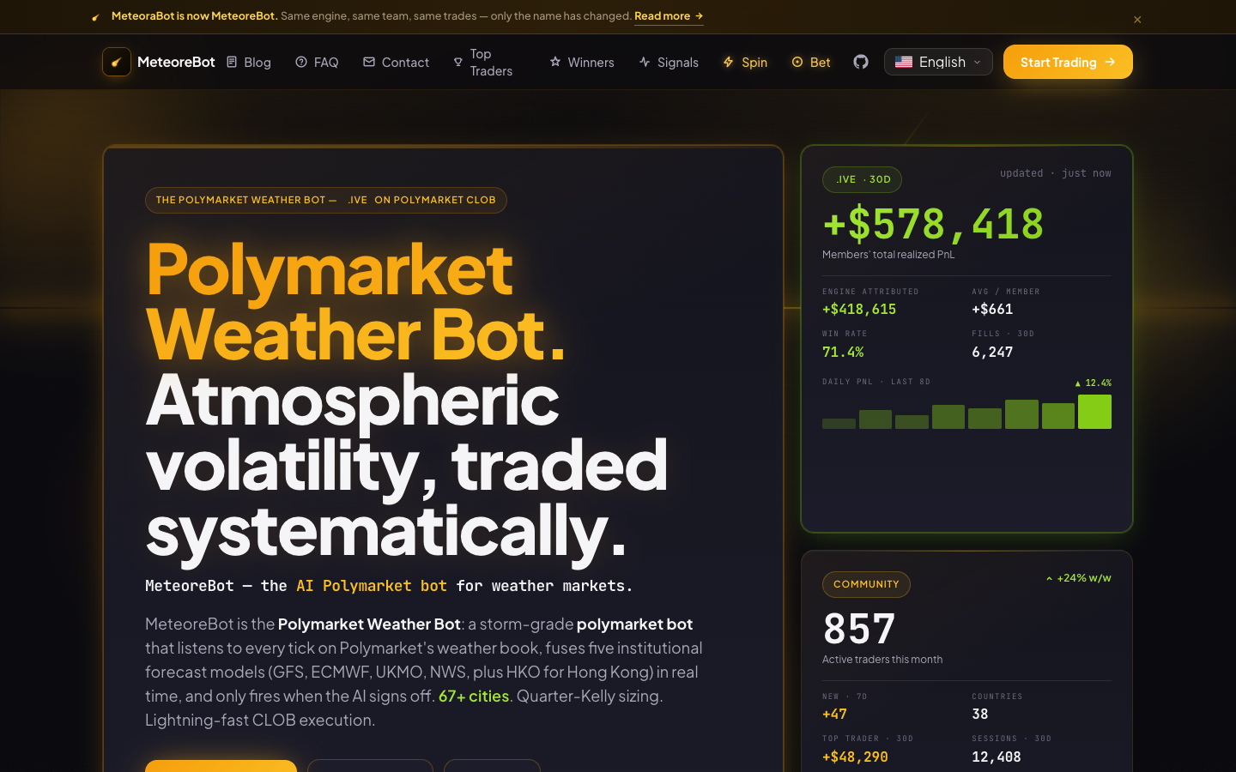The image size is (1236, 772).
Task: Open the Spin page
Action: point(745,62)
